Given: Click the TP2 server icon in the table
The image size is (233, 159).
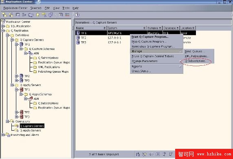Looking at the screenshot, I should (x=78, y=38).
